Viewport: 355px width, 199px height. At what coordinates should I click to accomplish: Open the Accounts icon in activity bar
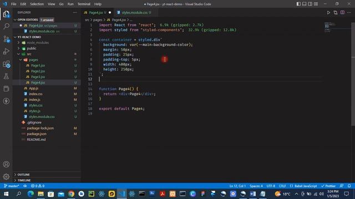pyautogui.click(x=6, y=164)
